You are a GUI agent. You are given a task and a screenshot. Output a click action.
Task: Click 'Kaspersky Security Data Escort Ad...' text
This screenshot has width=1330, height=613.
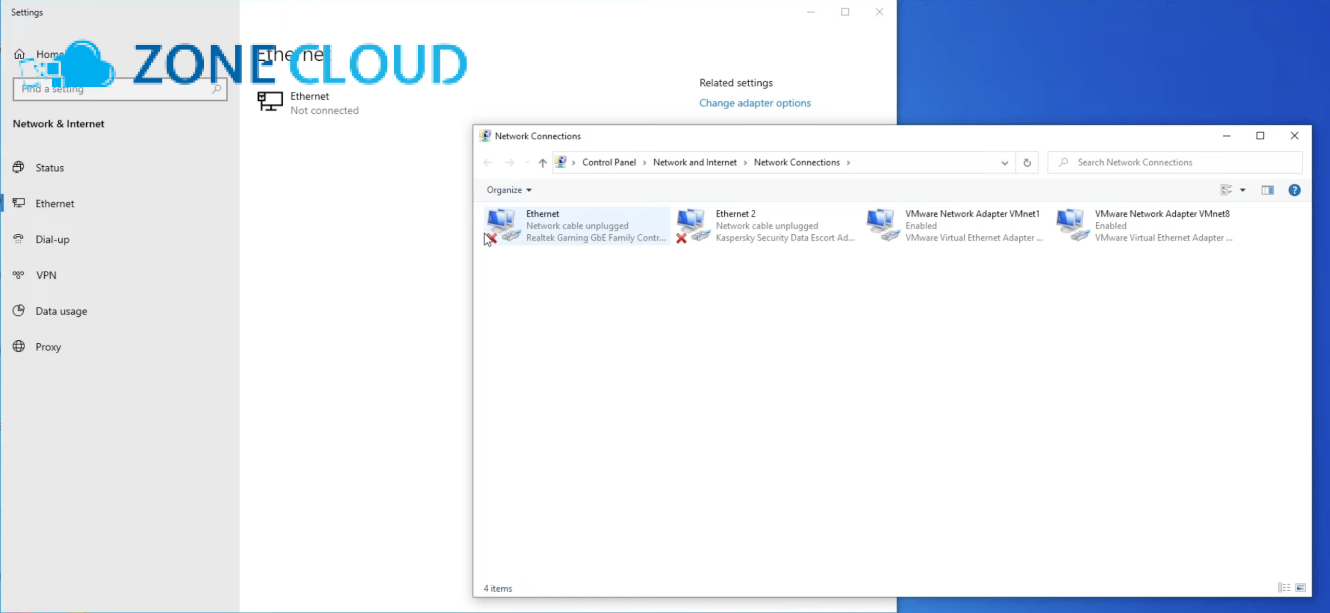[785, 238]
